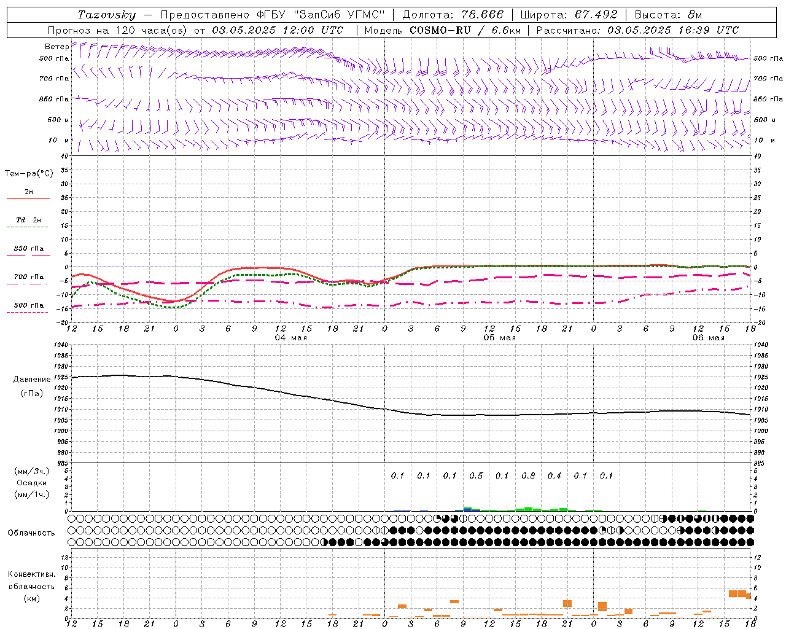Click the 06 мая date marker

pos(708,338)
